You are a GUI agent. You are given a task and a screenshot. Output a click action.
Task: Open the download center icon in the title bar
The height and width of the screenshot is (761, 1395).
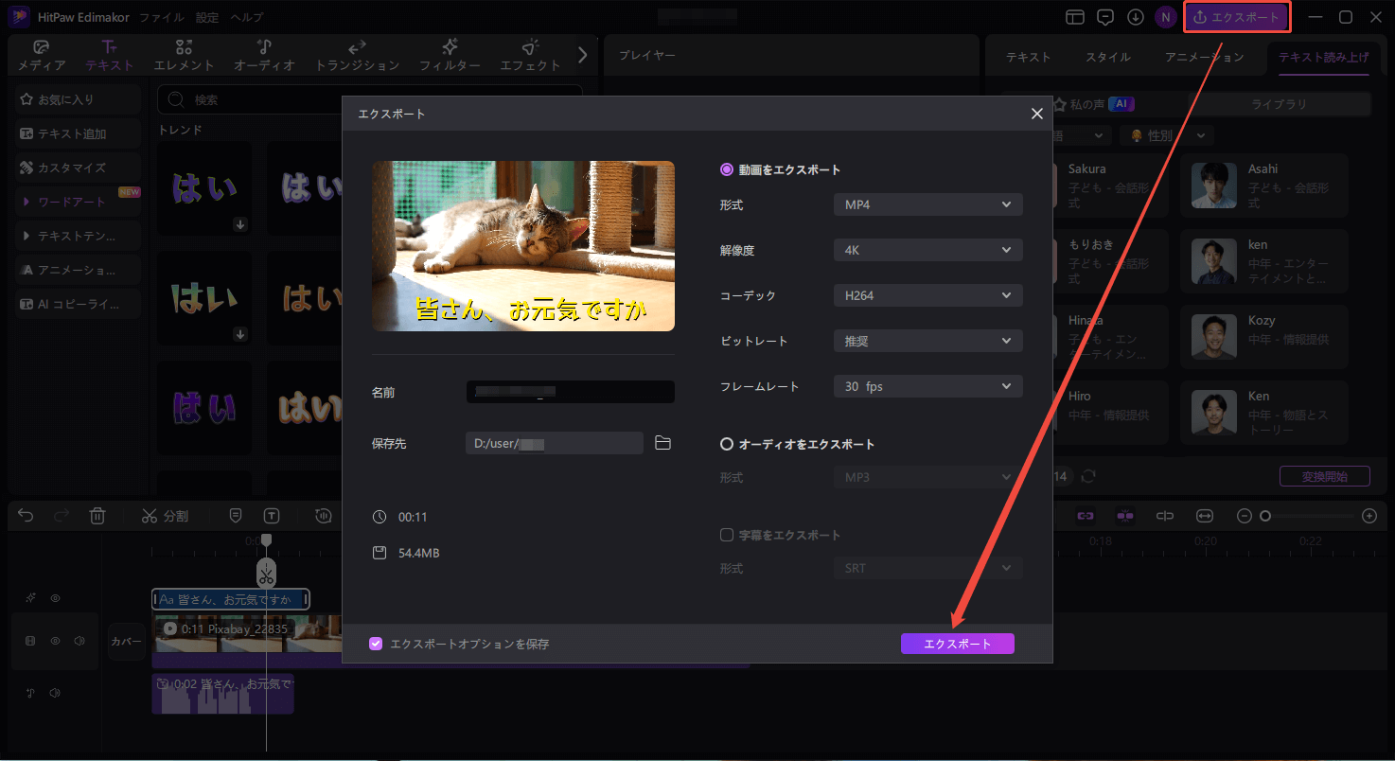1136,17
